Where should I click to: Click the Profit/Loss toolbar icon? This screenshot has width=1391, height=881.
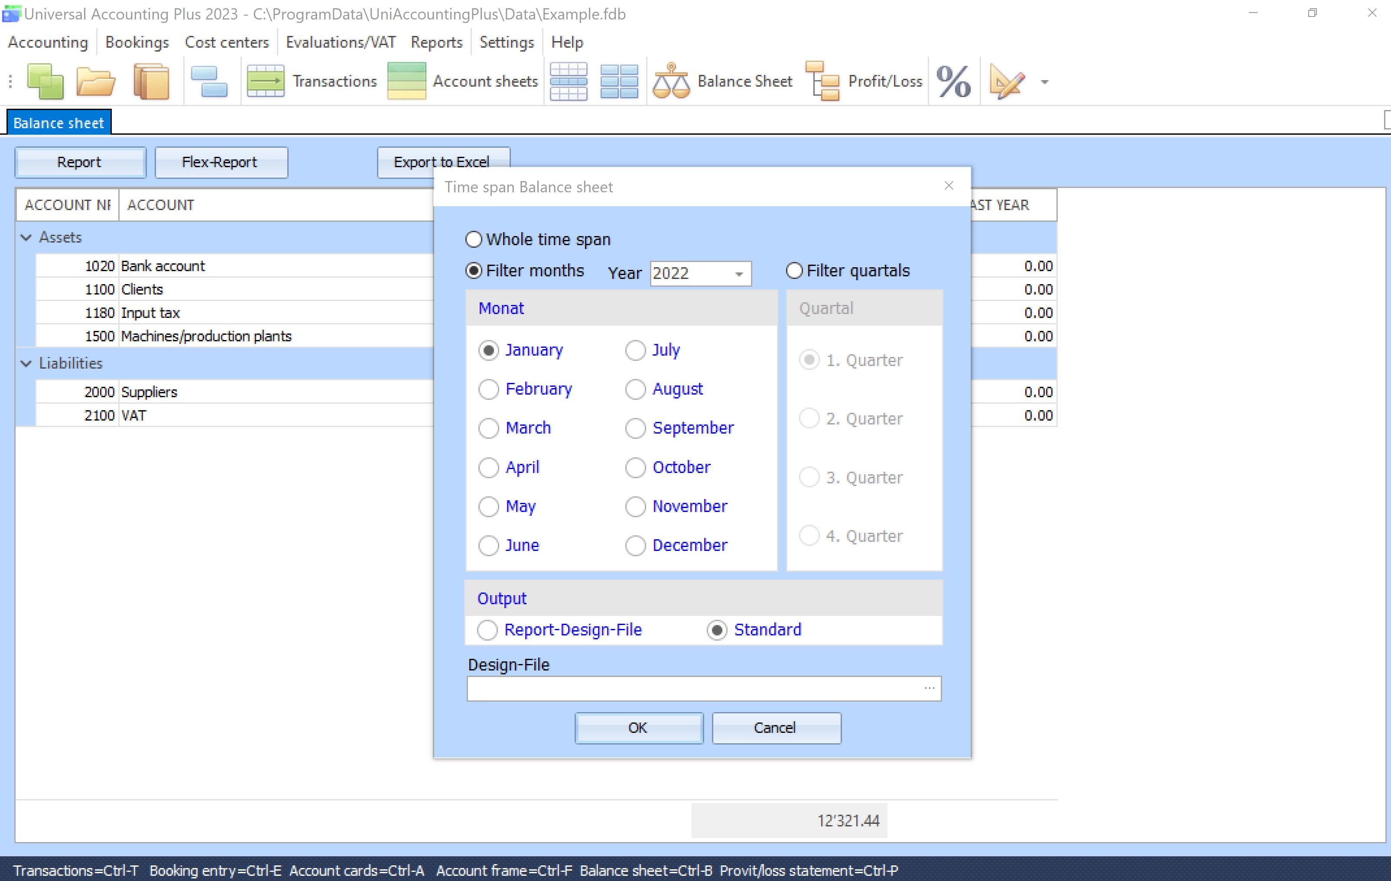coord(822,81)
